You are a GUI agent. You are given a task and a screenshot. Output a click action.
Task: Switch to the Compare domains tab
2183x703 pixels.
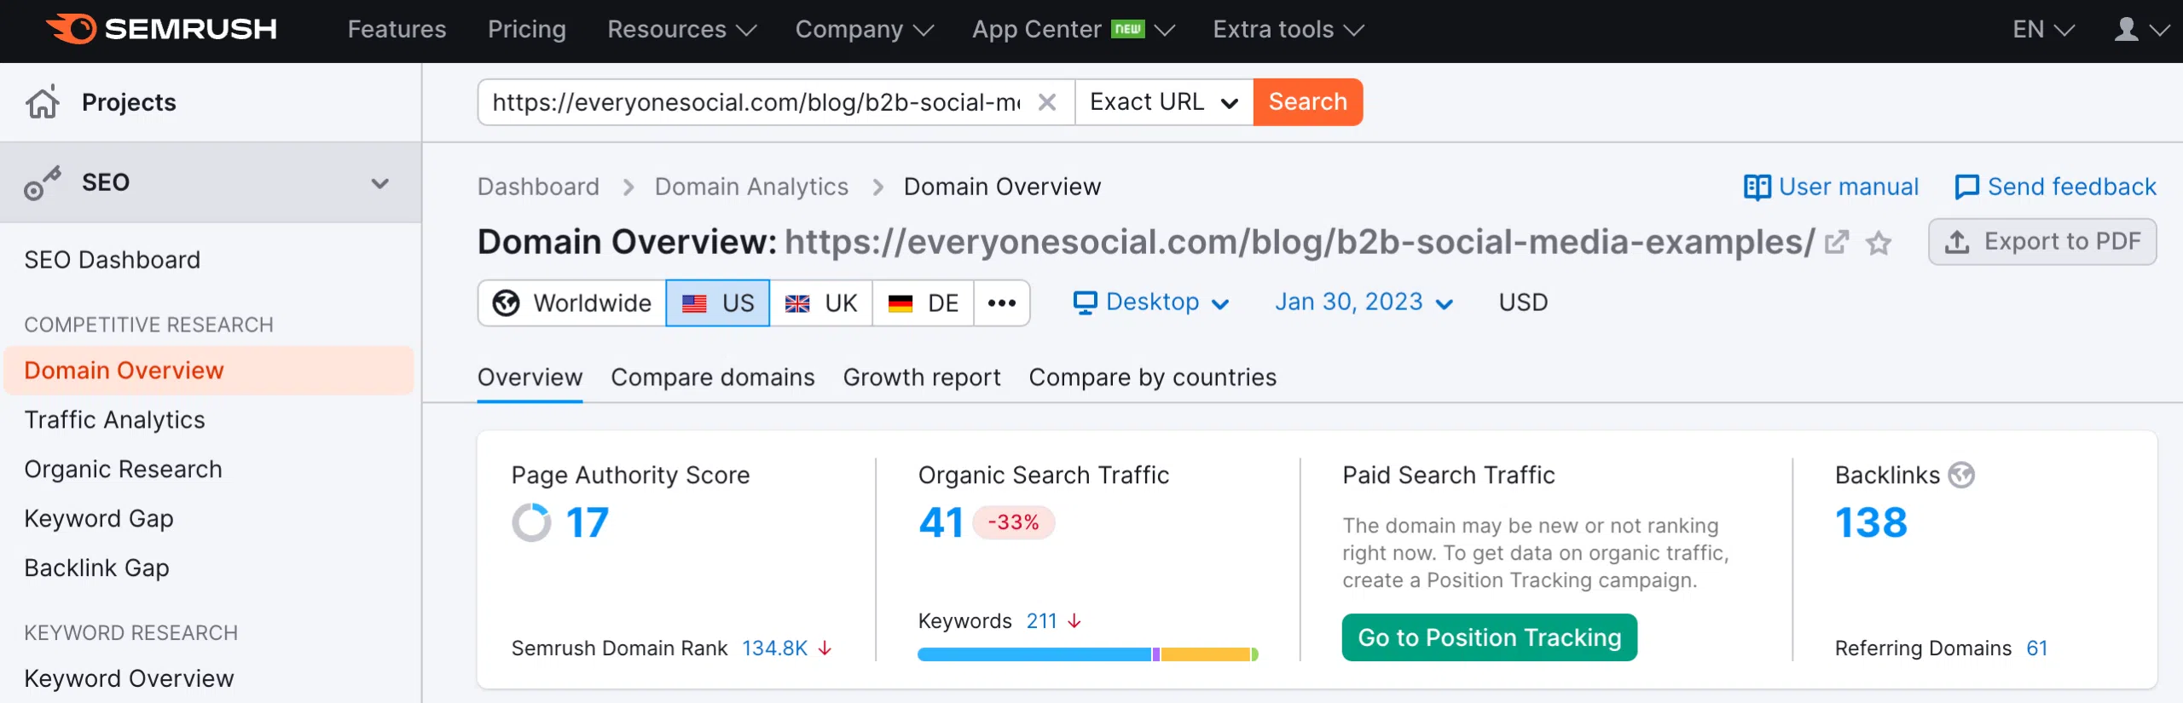[x=713, y=377]
